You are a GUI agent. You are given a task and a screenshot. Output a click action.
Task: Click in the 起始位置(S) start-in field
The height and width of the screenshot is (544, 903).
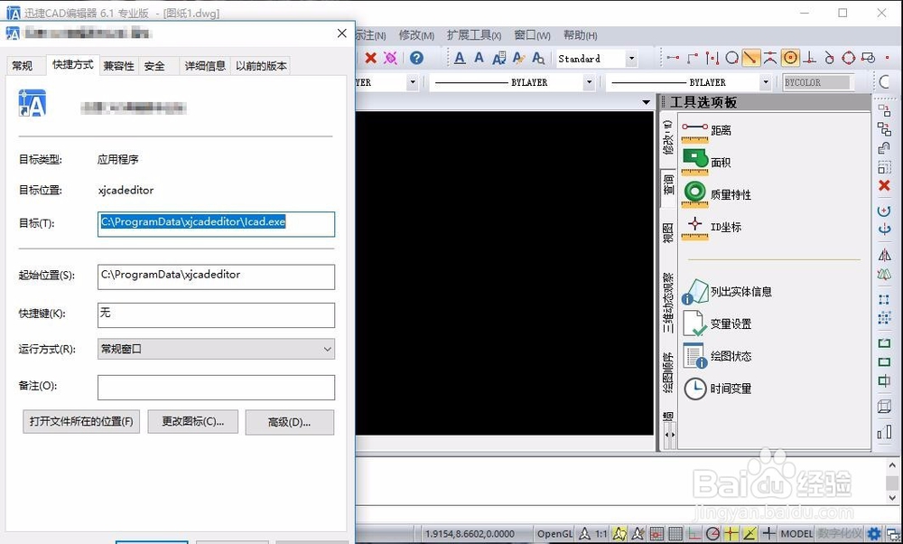216,277
